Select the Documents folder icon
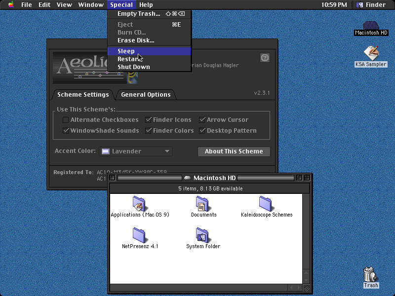The height and width of the screenshot is (296, 395). point(203,203)
